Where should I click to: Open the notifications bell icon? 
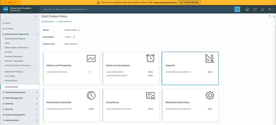click(x=262, y=9)
